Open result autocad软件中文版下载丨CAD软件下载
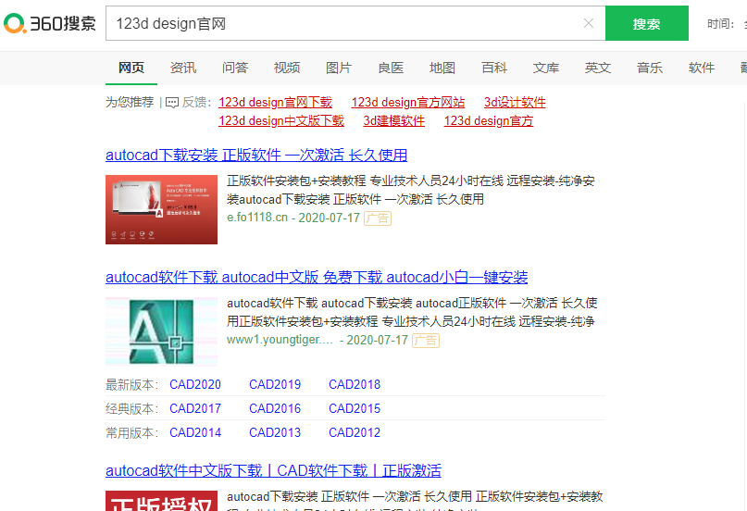The image size is (747, 511). pos(273,471)
